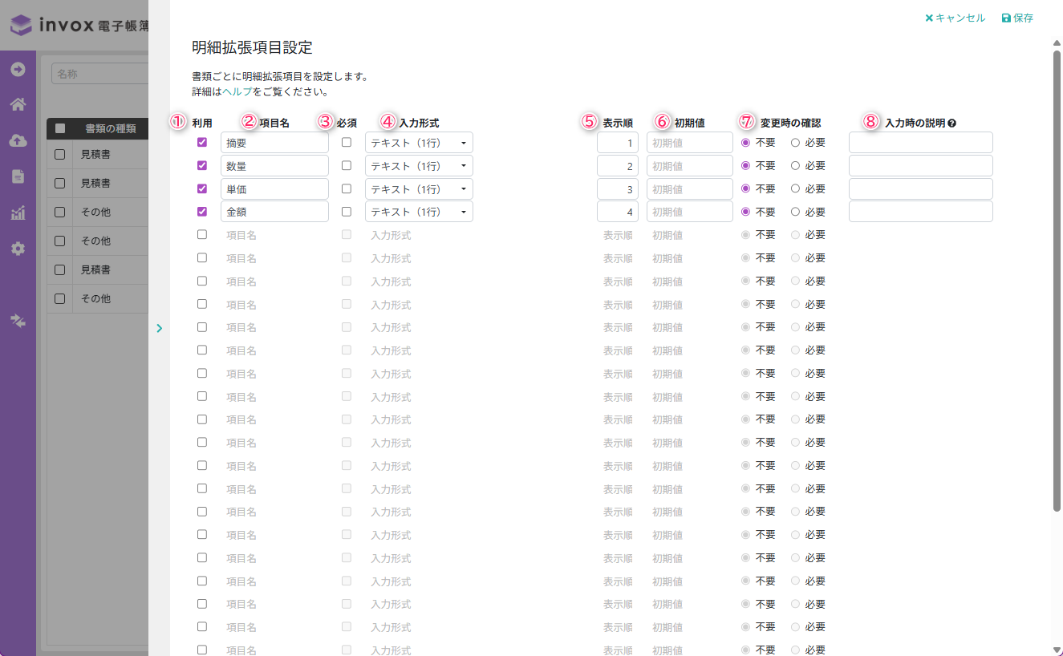Expand the panel with the teal chevron

tap(159, 328)
